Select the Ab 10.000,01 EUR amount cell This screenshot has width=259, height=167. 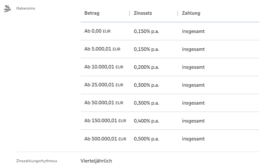(104, 67)
